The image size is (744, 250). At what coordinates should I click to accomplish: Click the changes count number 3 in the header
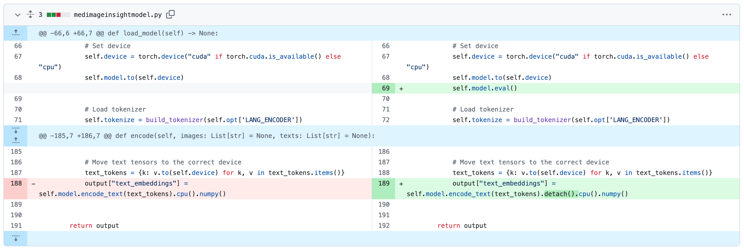click(x=40, y=15)
